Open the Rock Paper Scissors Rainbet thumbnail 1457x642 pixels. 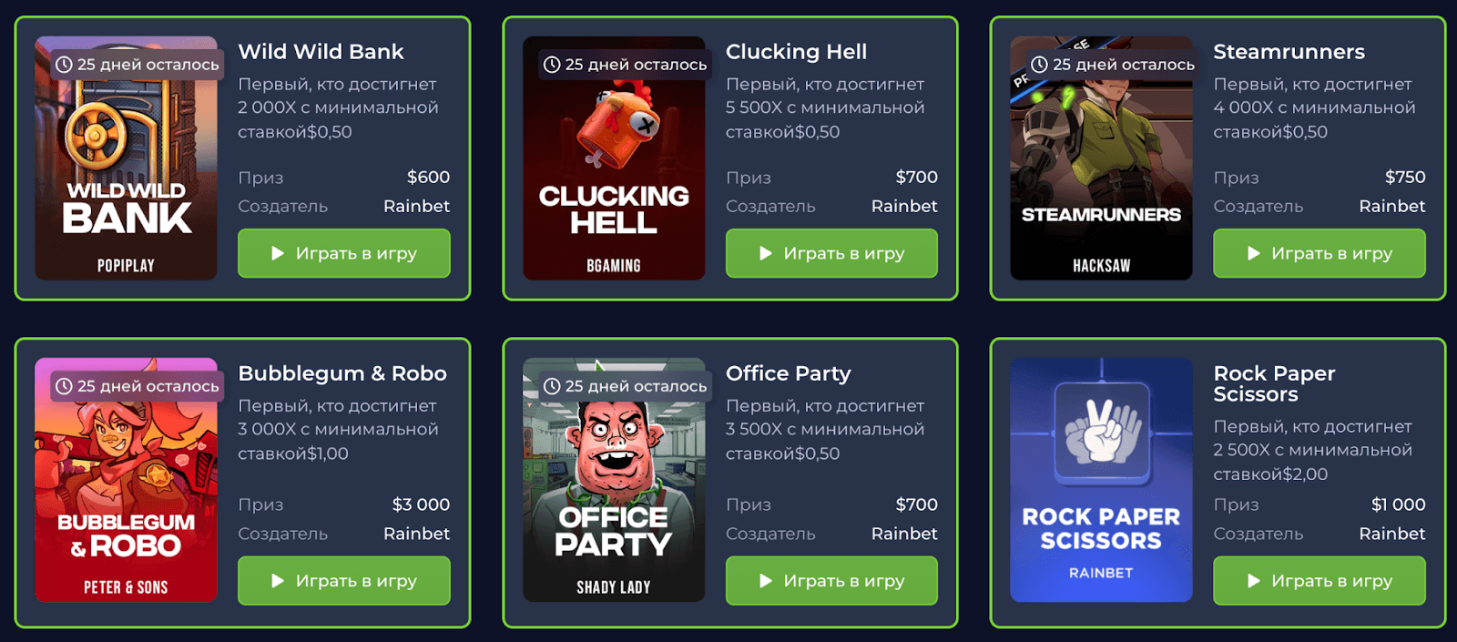pos(1101,480)
